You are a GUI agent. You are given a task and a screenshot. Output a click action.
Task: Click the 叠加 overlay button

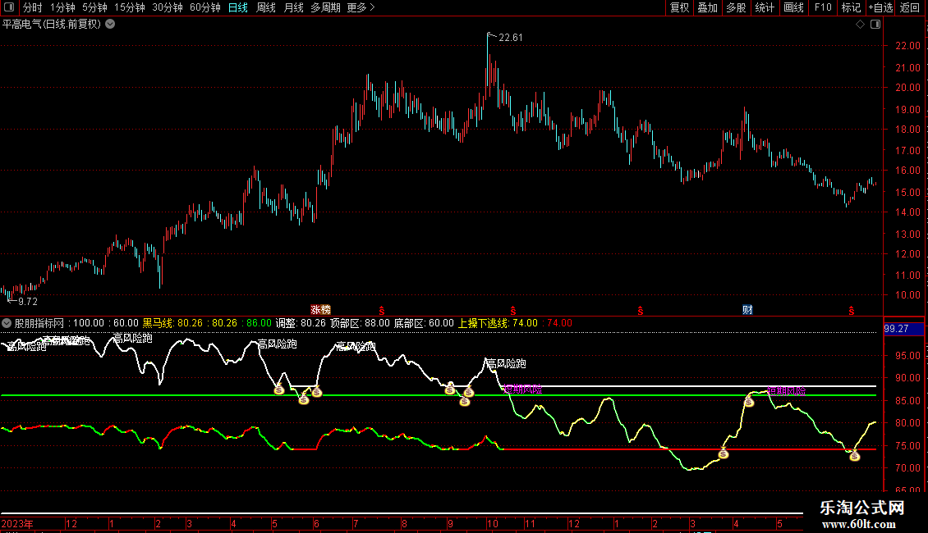click(x=707, y=7)
